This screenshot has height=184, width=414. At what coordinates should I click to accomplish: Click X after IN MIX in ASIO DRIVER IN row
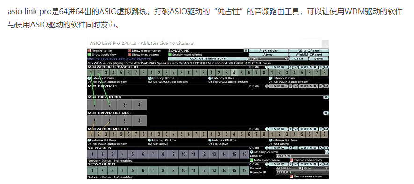[291, 86]
